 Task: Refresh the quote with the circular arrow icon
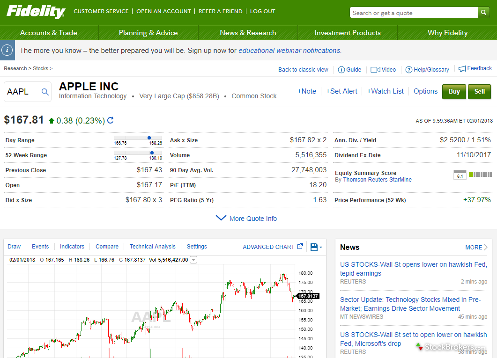pos(110,120)
